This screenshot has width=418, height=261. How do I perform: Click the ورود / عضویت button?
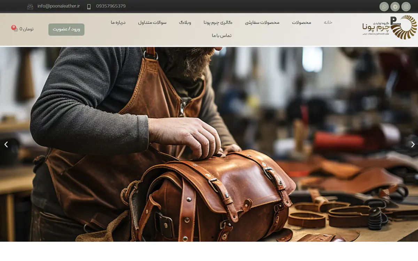[66, 29]
